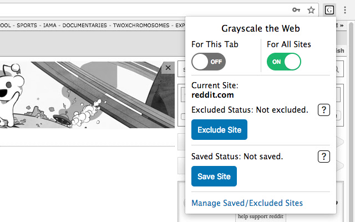Screen dimensions: 355x222
Task: Click the Grayscale the Web extension icon
Action: click(329, 10)
